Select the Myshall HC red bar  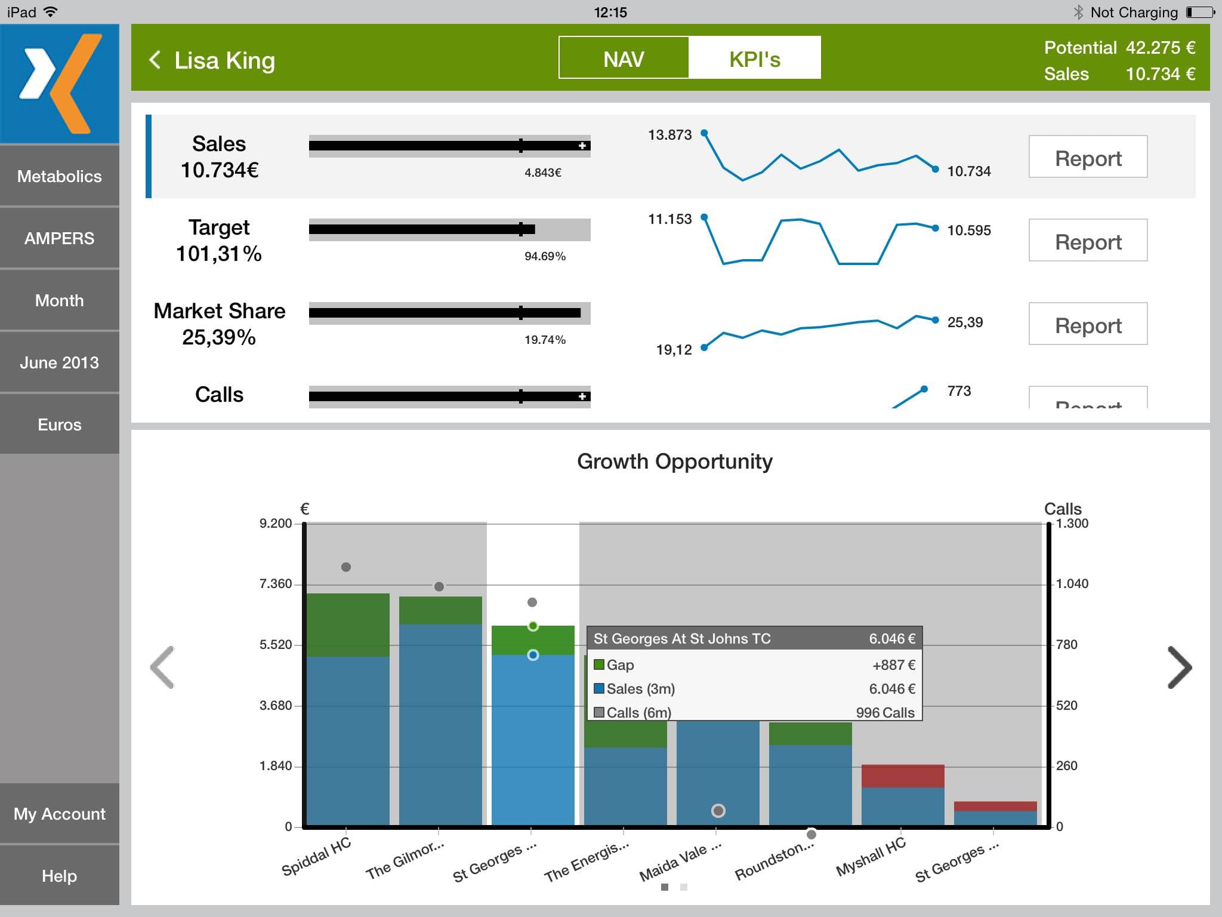903,776
